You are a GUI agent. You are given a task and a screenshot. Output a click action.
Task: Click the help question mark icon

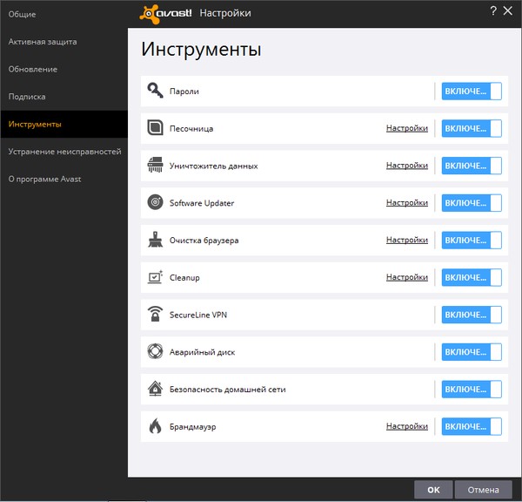(494, 11)
